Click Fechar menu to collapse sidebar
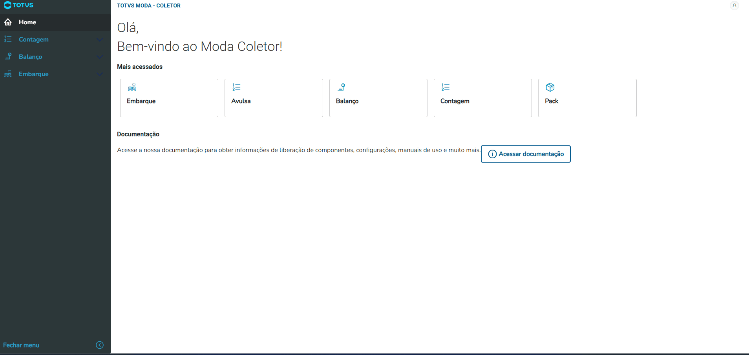Screen dimensions: 749x355 tap(21, 345)
